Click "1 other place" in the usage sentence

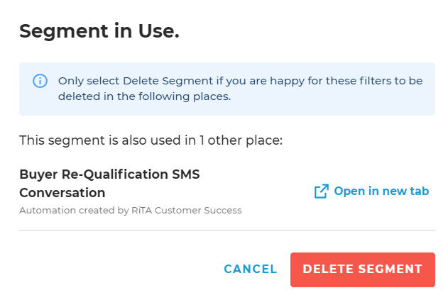[x=244, y=140]
